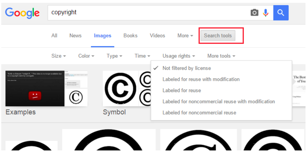Click the microphone voice search icon
Screen dimensions: 308x152
click(266, 13)
